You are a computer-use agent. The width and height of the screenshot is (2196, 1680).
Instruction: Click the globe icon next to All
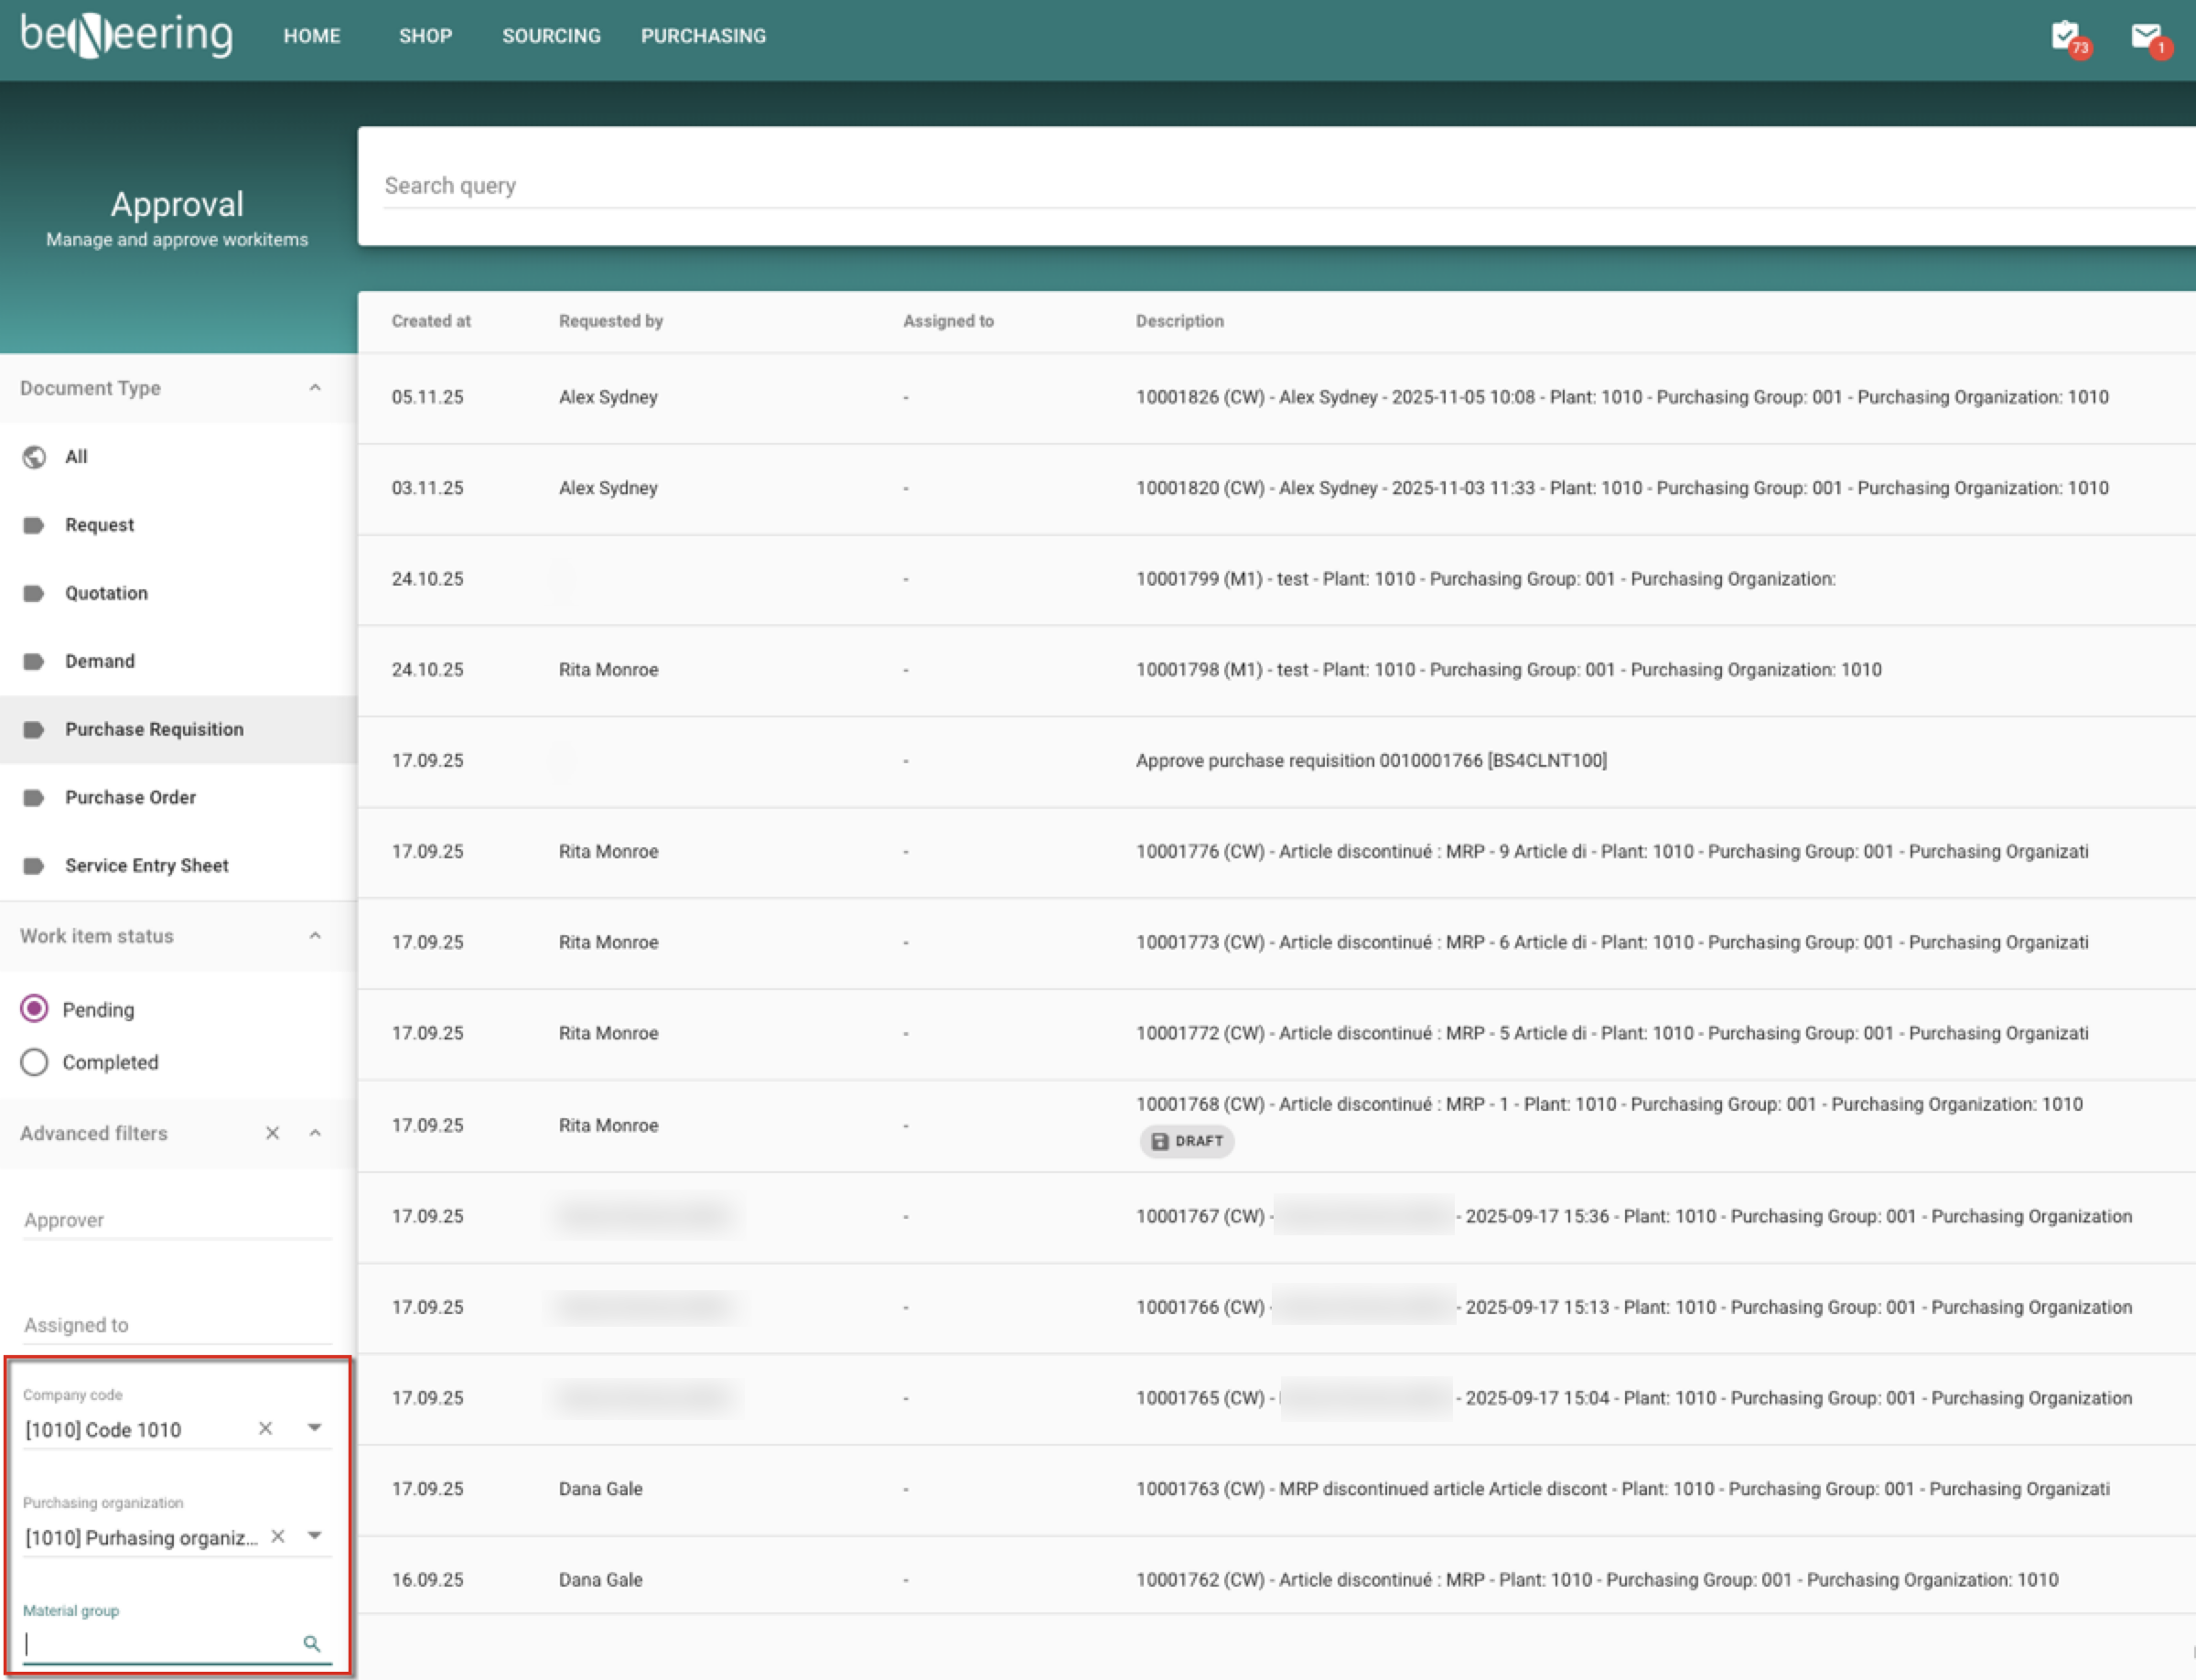(x=34, y=457)
